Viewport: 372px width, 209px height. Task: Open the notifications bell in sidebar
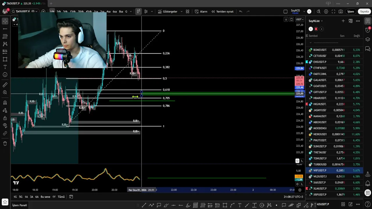(x=368, y=183)
